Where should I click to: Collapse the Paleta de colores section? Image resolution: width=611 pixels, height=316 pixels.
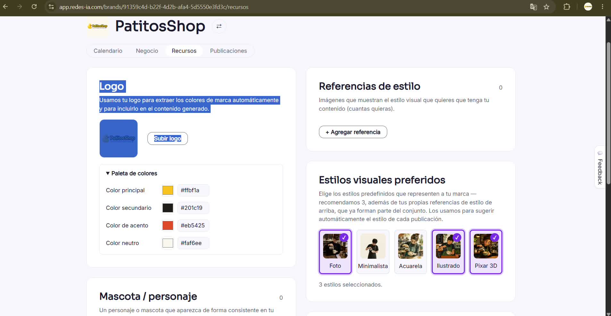coord(131,173)
